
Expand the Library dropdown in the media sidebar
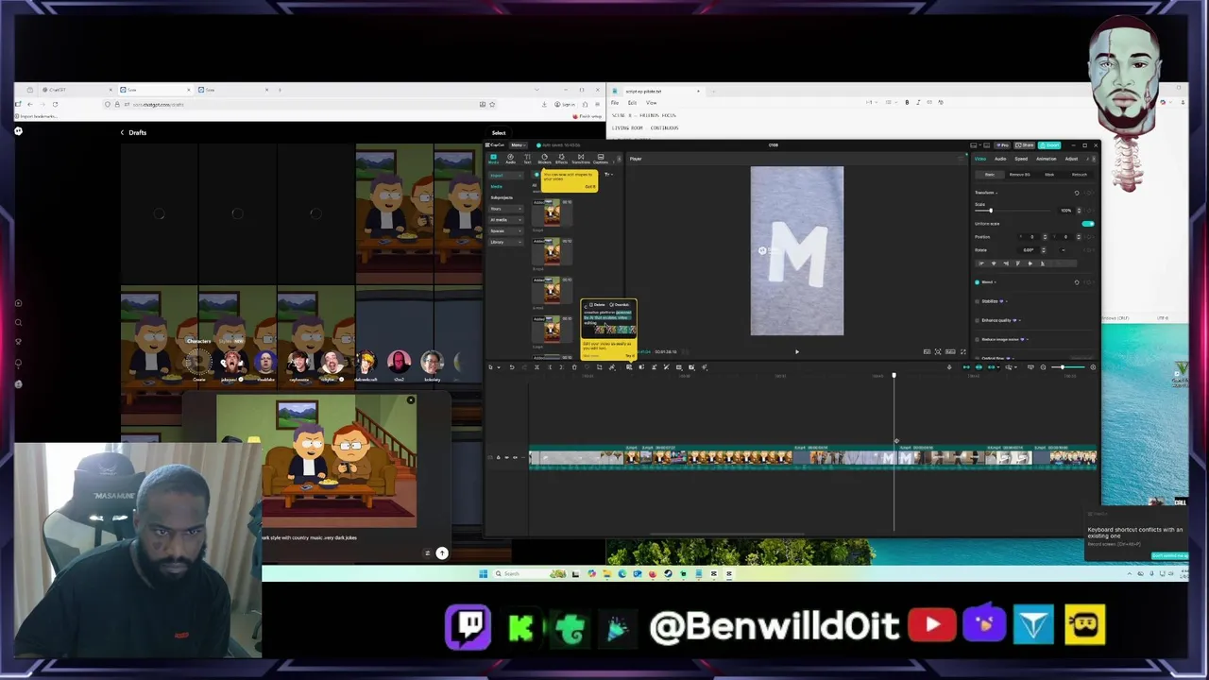[506, 242]
